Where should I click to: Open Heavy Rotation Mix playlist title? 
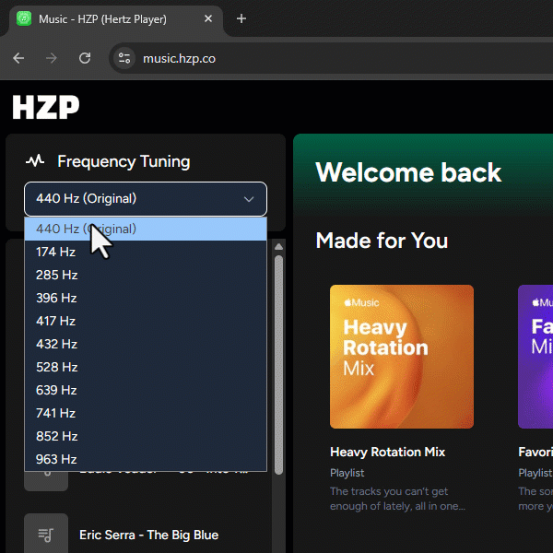pyautogui.click(x=387, y=453)
